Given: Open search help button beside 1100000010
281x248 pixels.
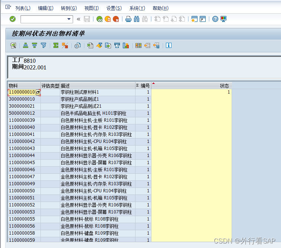Looking at the screenshot, I should [38, 92].
